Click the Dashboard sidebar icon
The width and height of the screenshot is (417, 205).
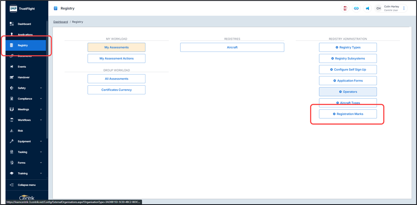pyautogui.click(x=12, y=24)
